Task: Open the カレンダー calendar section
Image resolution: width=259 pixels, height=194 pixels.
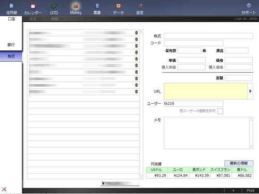Action: [x=33, y=9]
